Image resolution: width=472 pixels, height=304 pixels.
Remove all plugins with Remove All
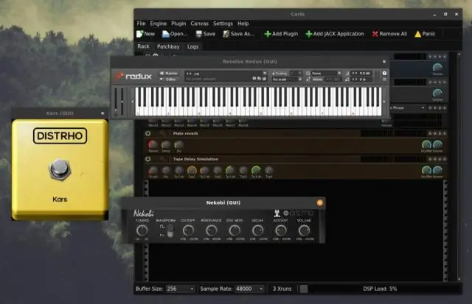point(389,34)
